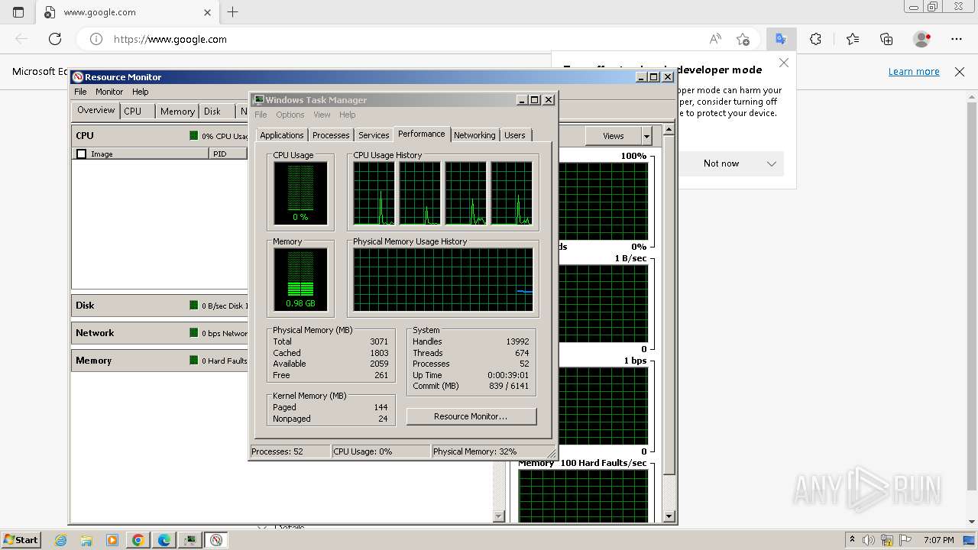This screenshot has height=550, width=978.
Task: Open Edge Settings and more menu
Action: click(x=957, y=39)
